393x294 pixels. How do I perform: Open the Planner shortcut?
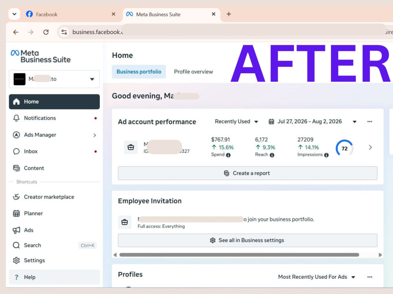click(54, 214)
